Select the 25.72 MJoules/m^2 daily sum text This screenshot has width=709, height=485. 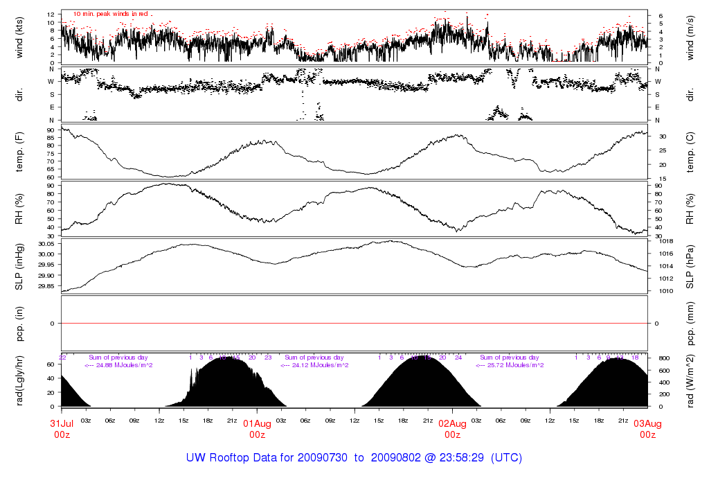click(510, 365)
